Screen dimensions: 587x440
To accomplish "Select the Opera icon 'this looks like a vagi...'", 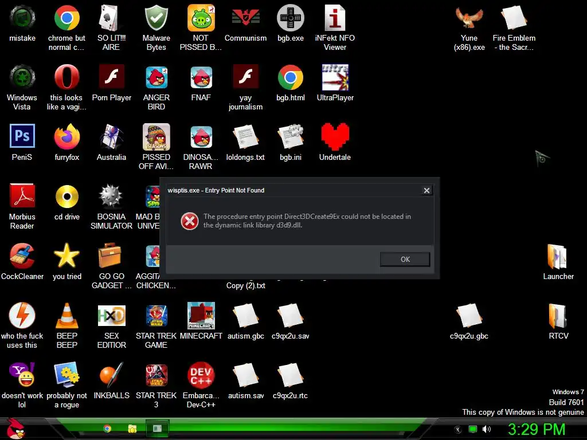I will [66, 77].
